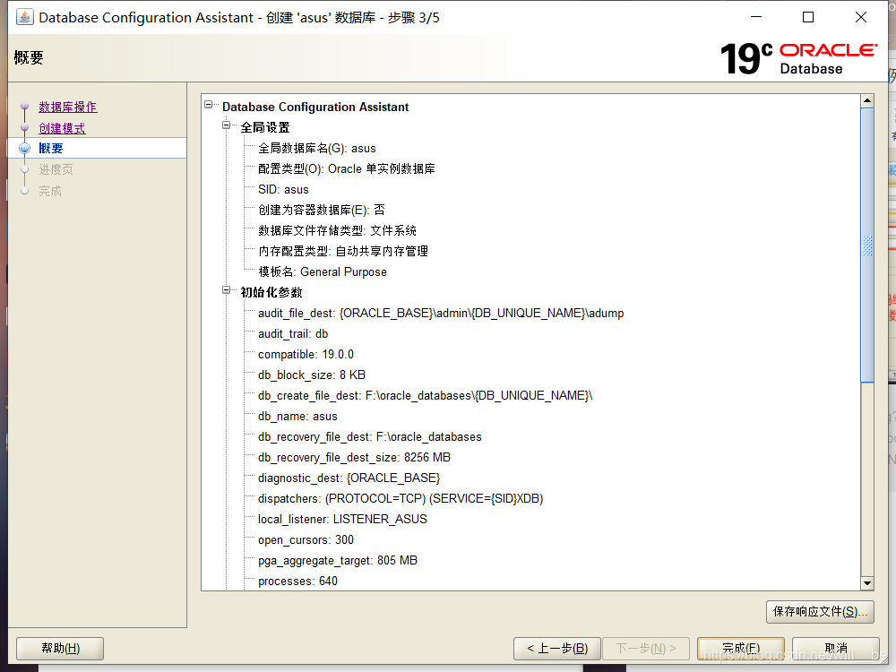Viewport: 896px width, 672px height.
Task: Select the db_block_size: 8 KB row
Action: pyautogui.click(x=312, y=375)
